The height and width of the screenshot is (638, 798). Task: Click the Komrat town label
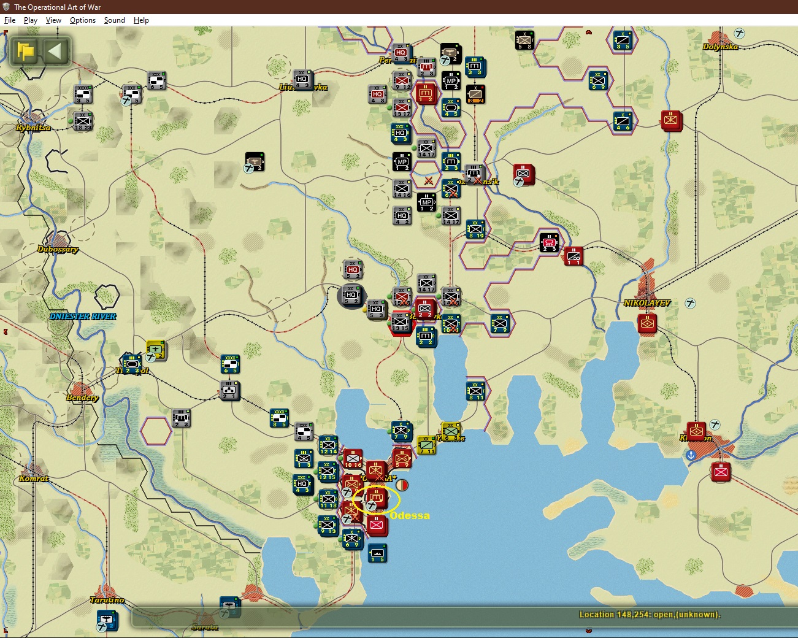pyautogui.click(x=34, y=479)
